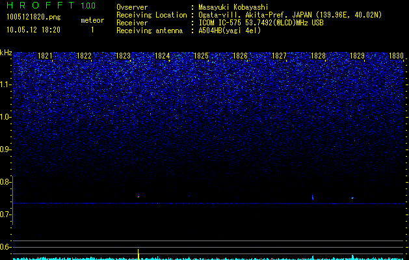Screen dimensions: 409x260
Task: Click the 0.9 kHz axis label
Action: [x=5, y=149]
